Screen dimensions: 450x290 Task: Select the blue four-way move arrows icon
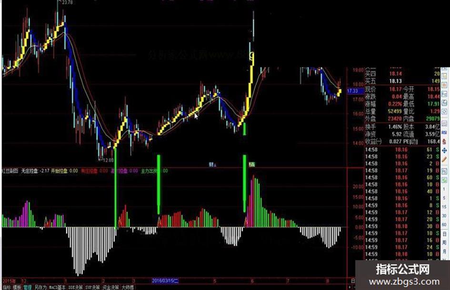444,150
